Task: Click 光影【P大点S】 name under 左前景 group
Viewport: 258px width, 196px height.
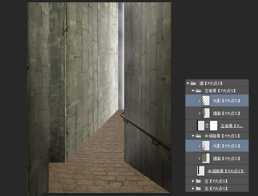Action: [x=226, y=101]
